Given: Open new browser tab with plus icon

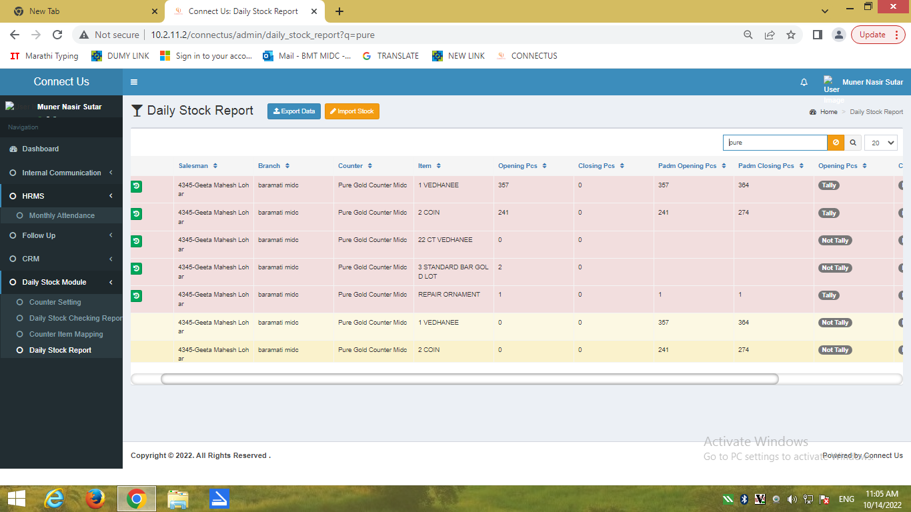Looking at the screenshot, I should click(339, 11).
